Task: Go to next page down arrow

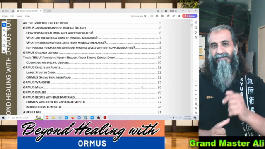Action: pos(196,95)
